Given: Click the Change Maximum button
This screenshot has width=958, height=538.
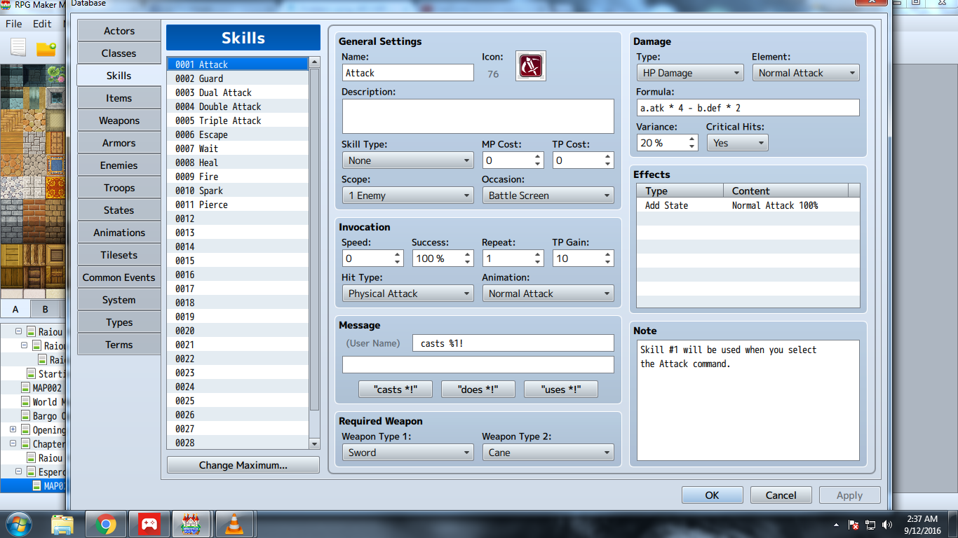Looking at the screenshot, I should coord(243,465).
